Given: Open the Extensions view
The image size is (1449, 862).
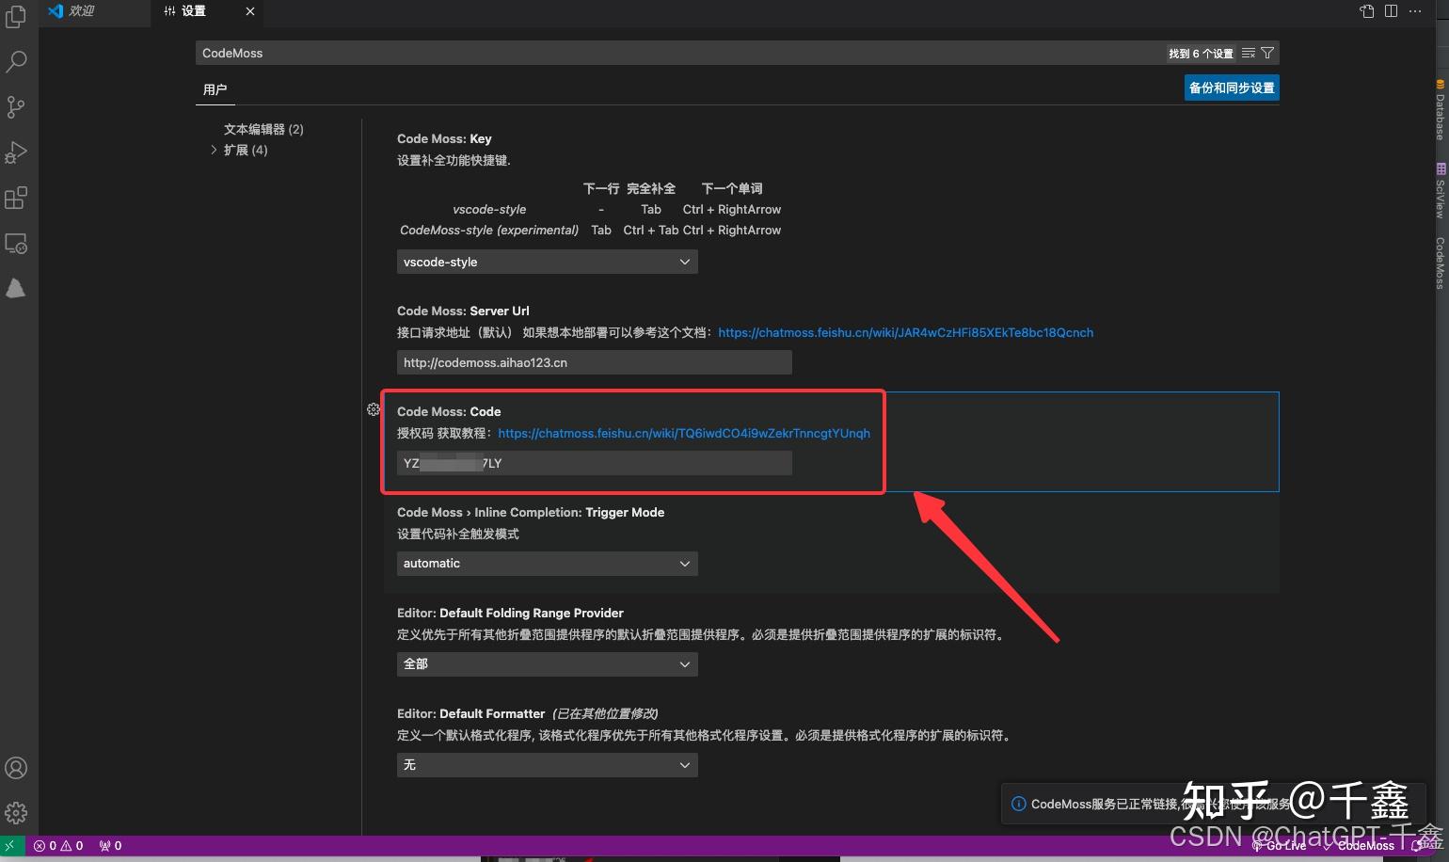Looking at the screenshot, I should [15, 197].
